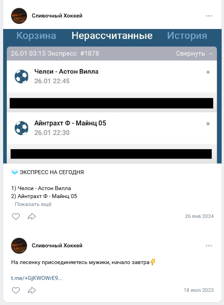Open Сливочный Хоккей avatar on top post

coord(19,16)
